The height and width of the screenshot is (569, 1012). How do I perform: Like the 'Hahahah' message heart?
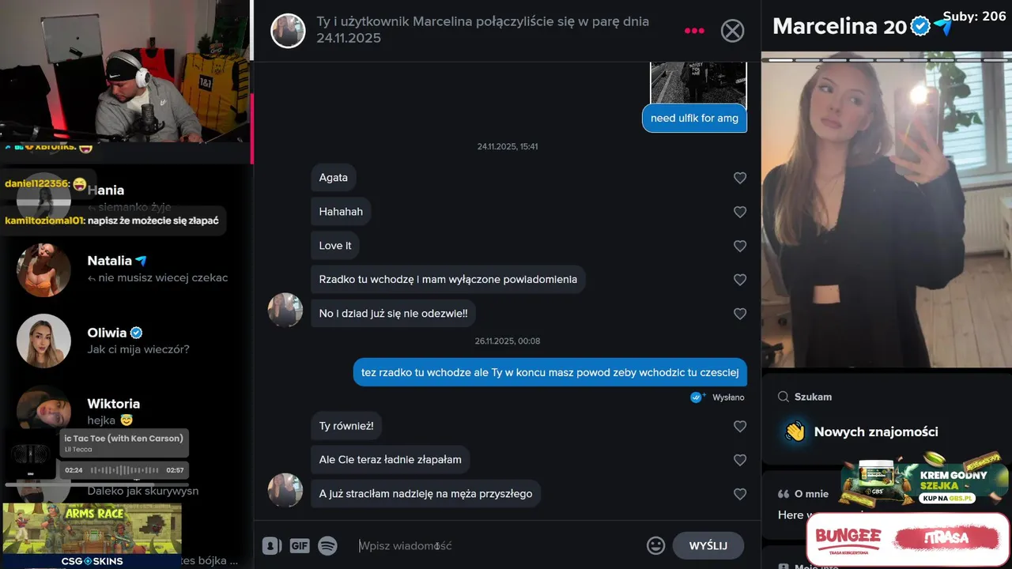pos(740,212)
